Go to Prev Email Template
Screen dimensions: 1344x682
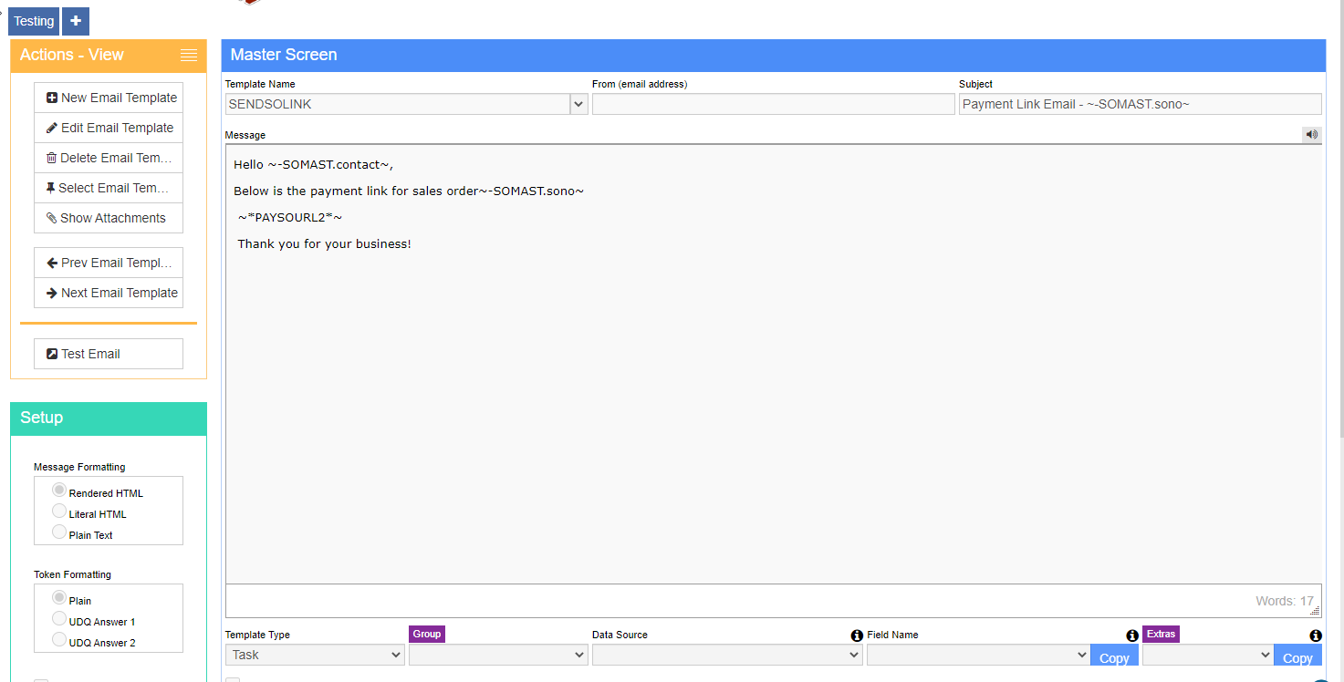click(x=109, y=263)
